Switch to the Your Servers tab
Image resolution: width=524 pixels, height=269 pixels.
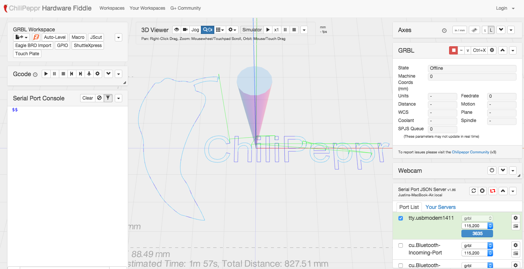click(441, 207)
